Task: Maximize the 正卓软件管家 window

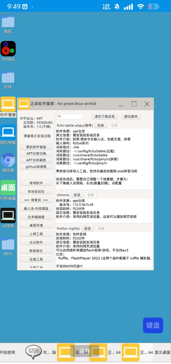Action: point(134,104)
